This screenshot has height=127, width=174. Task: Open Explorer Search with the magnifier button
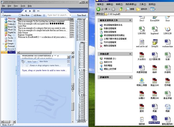point(130,9)
